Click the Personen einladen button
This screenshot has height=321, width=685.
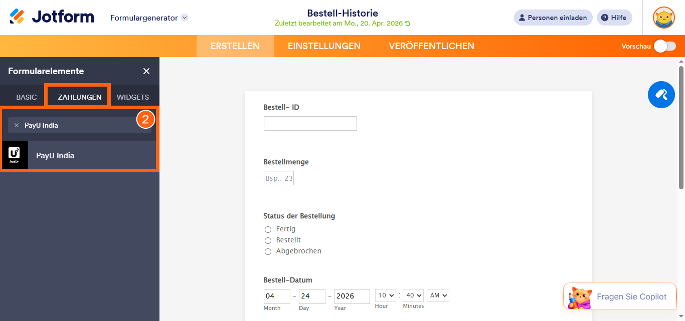[x=553, y=17]
